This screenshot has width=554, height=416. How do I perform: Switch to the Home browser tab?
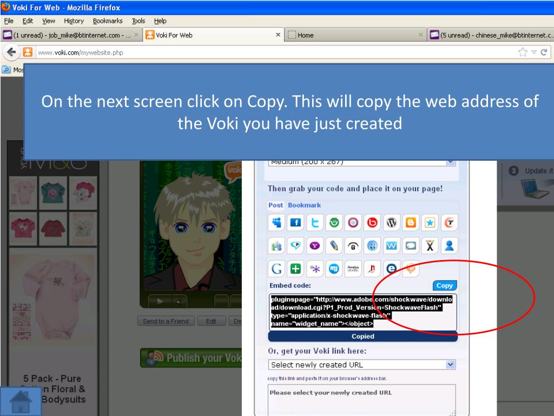355,35
